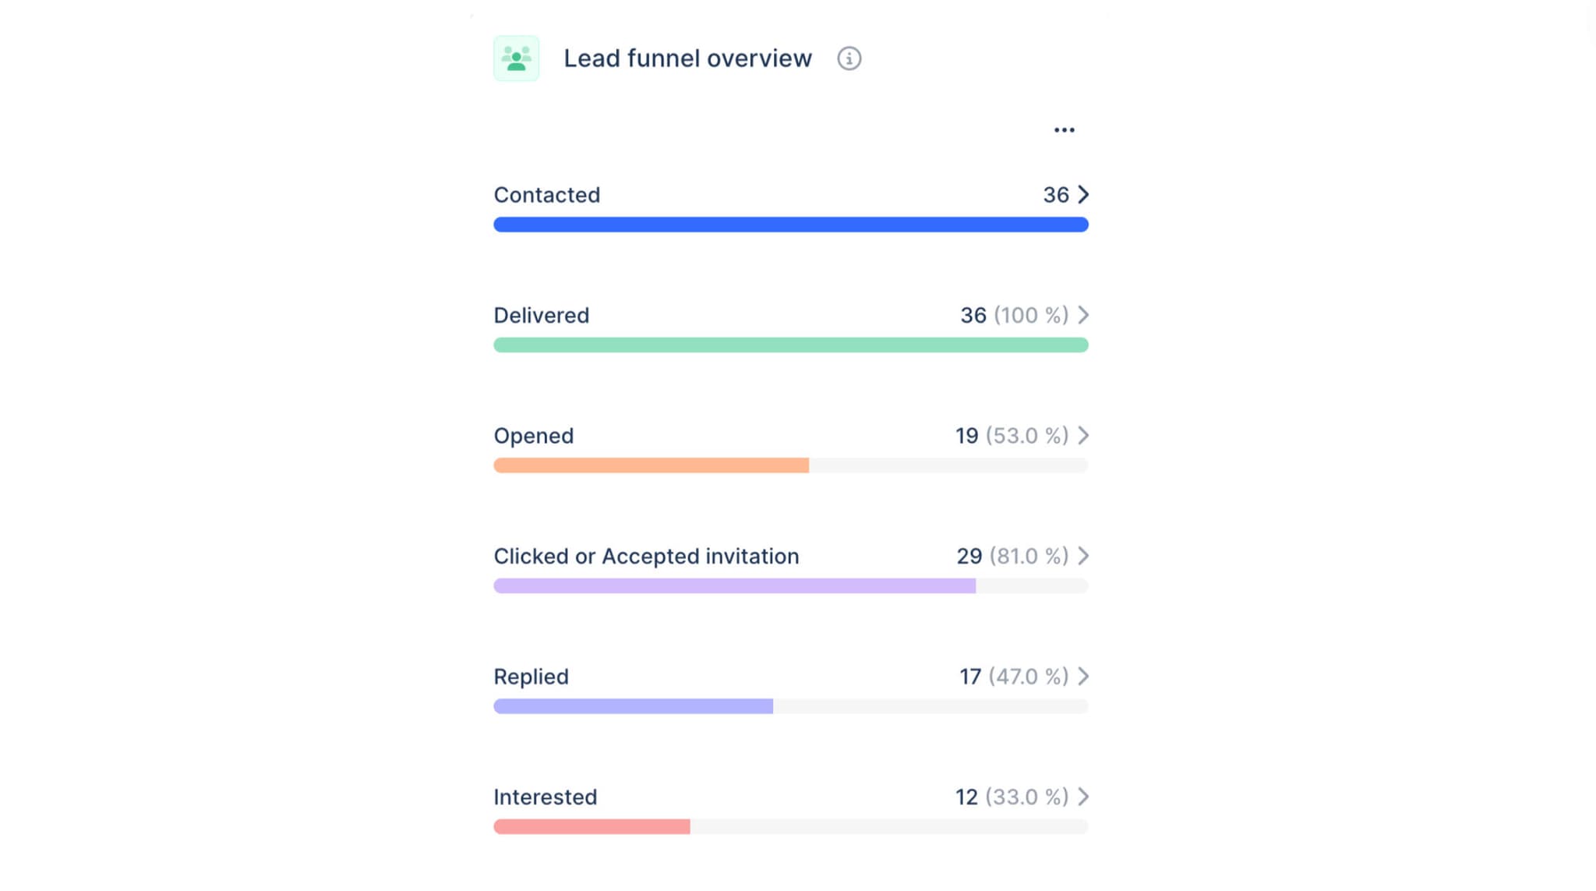Open the widget options via ellipsis menu

pyautogui.click(x=1064, y=129)
